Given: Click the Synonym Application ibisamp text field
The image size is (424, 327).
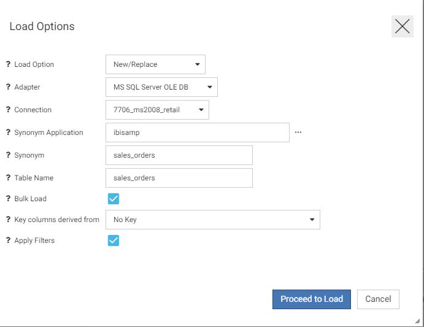Looking at the screenshot, I should pyautogui.click(x=197, y=133).
